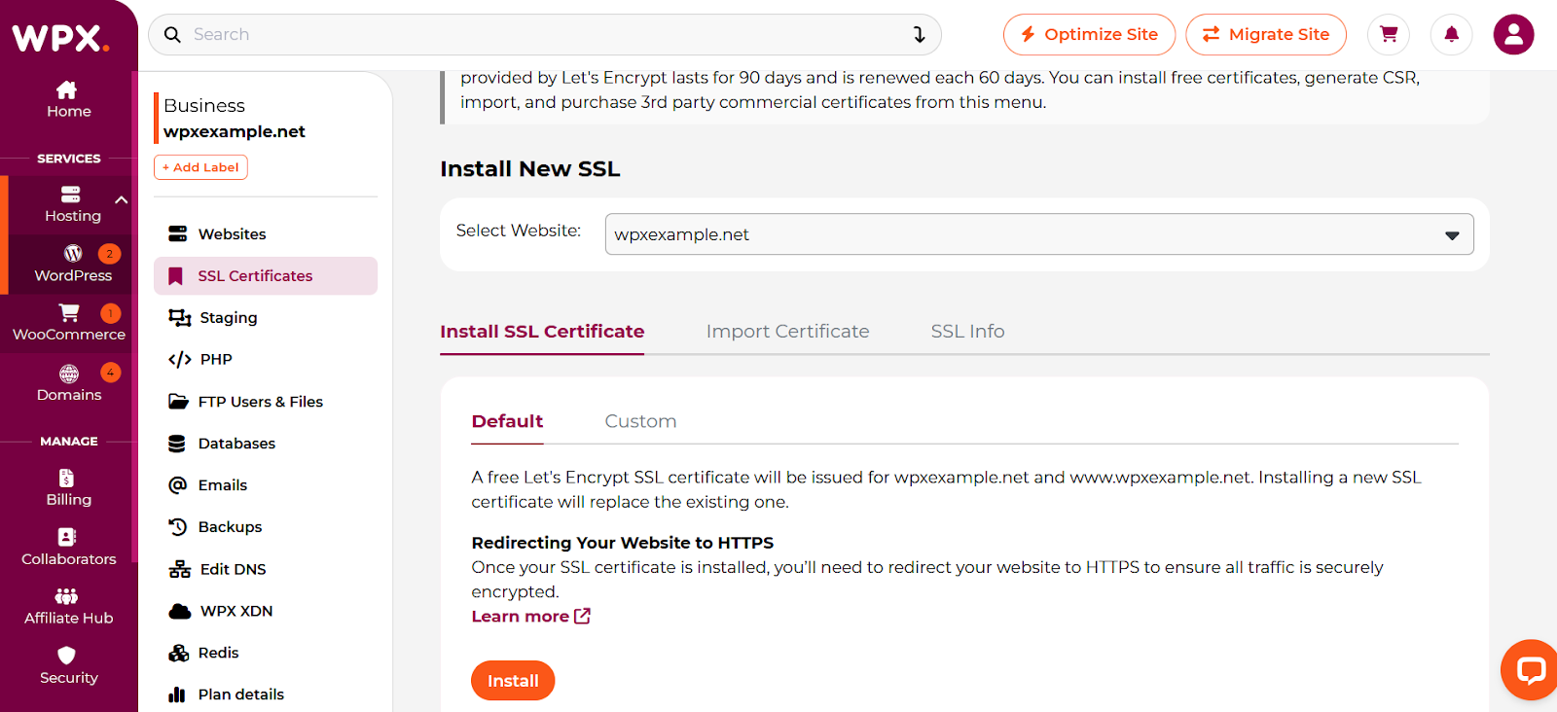Open the shopping cart icon

coord(1389,35)
